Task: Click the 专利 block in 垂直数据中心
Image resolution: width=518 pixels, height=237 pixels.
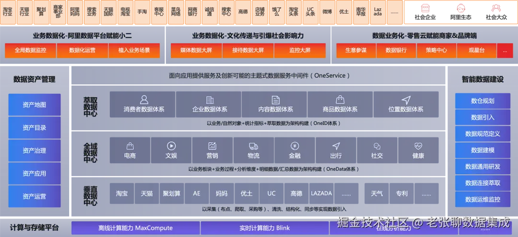Action: pos(401,193)
